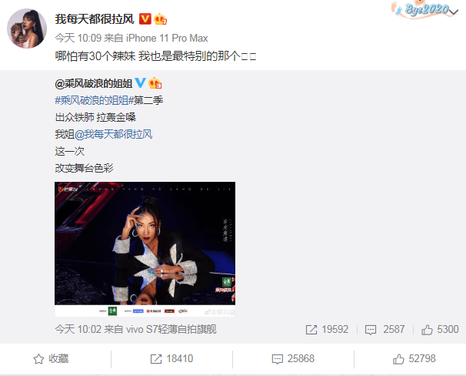The height and width of the screenshot is (376, 466).
Task: Open comments with count 25868
Action: coord(293,359)
